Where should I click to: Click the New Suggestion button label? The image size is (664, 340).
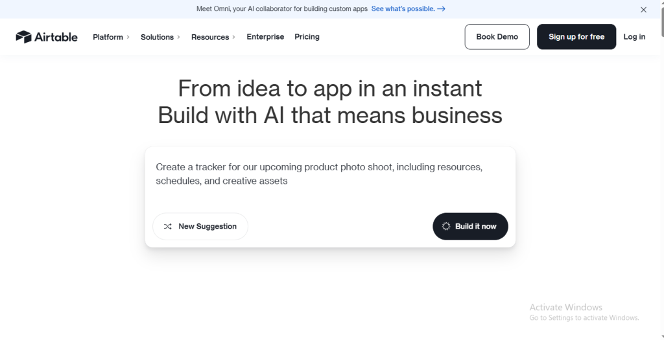click(x=207, y=227)
